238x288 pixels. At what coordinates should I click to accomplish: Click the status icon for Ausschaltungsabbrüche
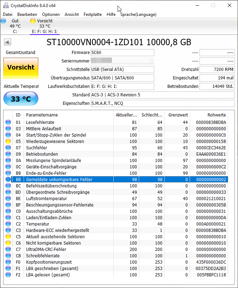(x=8, y=211)
